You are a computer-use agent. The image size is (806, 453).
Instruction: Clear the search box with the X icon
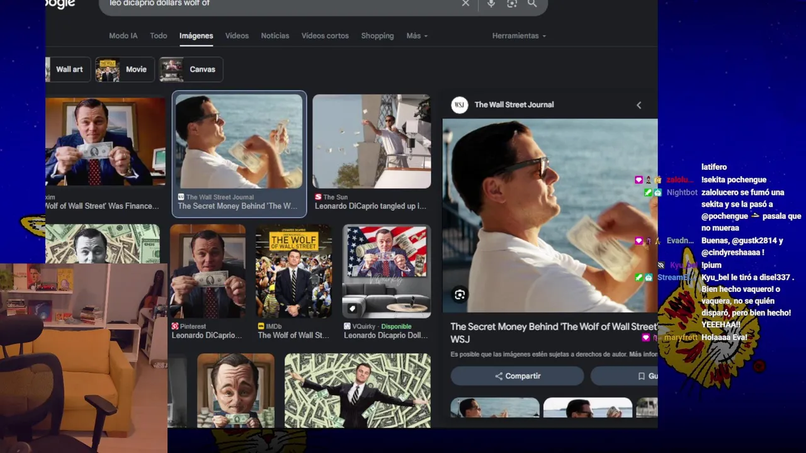pyautogui.click(x=465, y=3)
